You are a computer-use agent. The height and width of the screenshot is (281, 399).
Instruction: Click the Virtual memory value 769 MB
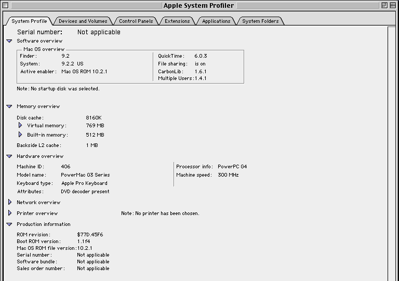point(95,126)
